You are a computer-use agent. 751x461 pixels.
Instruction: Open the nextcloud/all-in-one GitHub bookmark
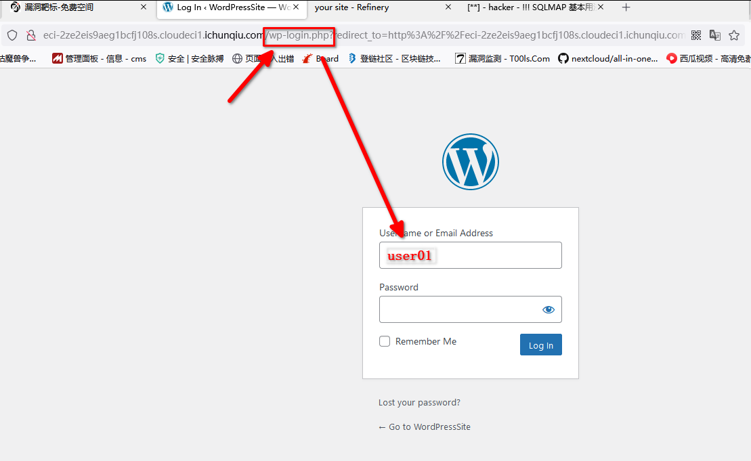tap(607, 59)
